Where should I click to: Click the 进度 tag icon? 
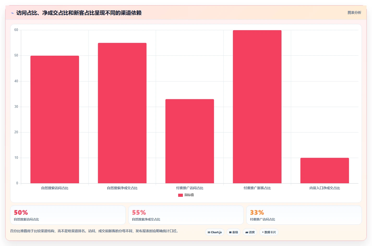click(x=247, y=232)
